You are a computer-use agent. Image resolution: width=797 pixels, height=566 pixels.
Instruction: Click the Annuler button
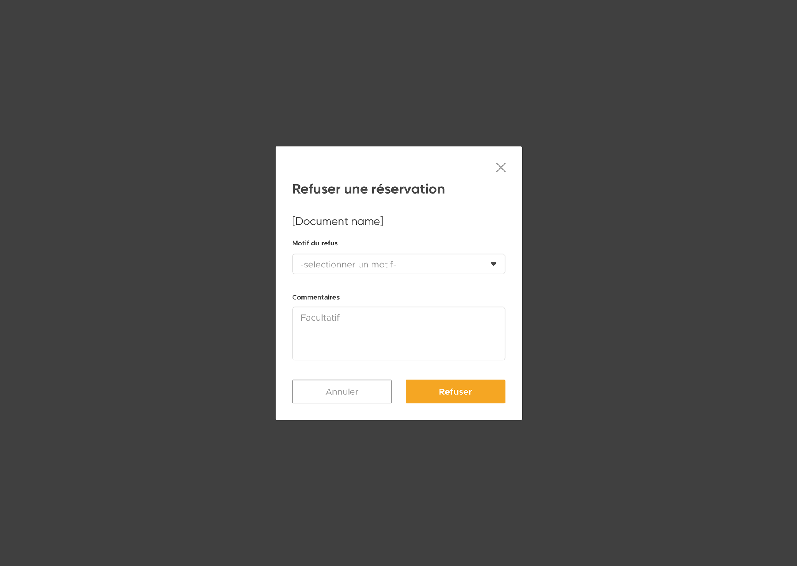point(342,391)
